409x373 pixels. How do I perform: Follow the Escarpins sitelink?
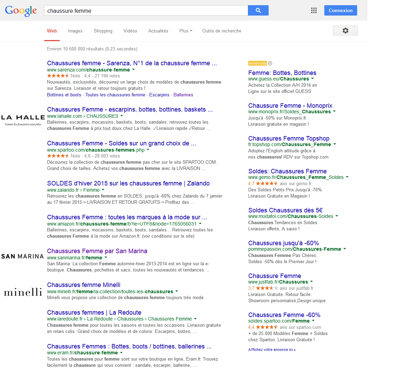tap(159, 95)
